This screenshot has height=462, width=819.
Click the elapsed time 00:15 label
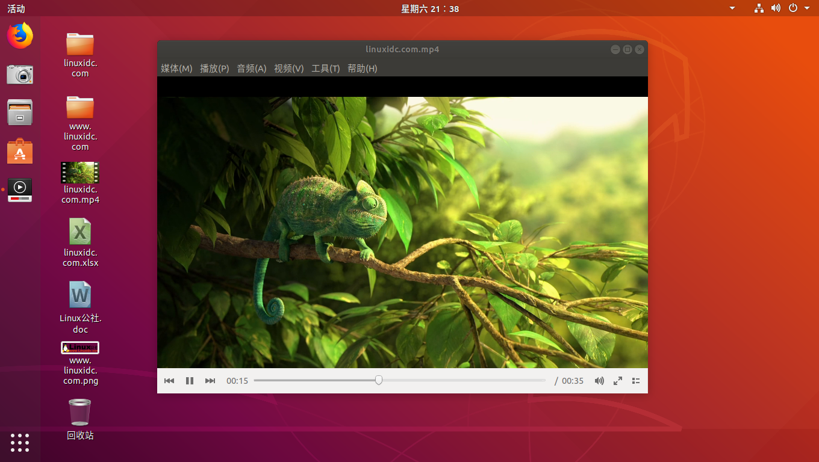click(237, 381)
